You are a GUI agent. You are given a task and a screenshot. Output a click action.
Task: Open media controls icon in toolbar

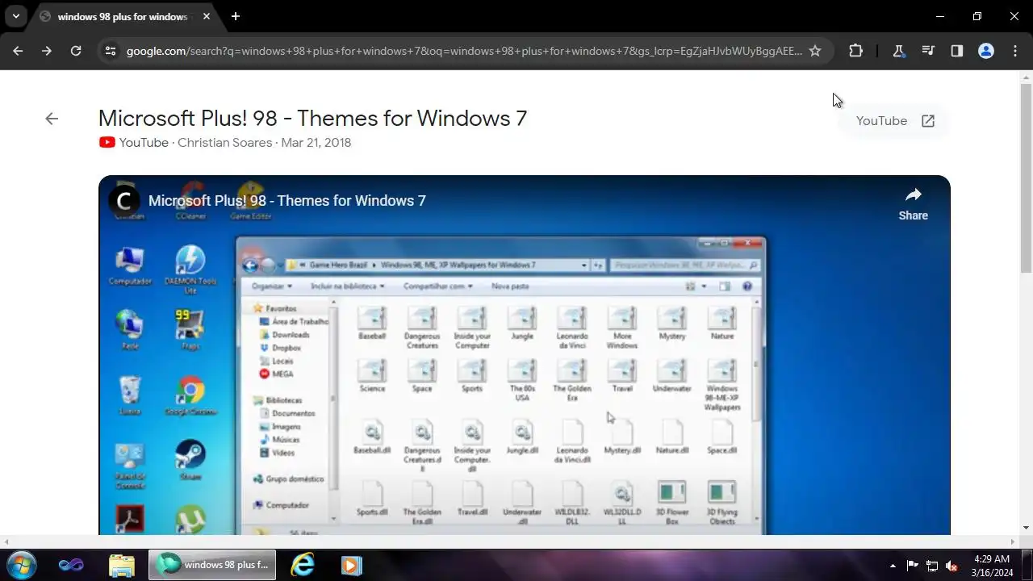click(927, 51)
